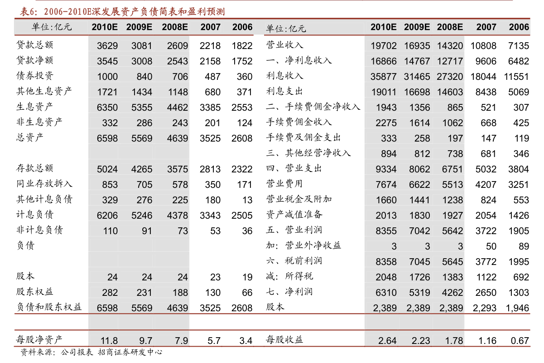
Task: Select the cell showing 2.23
Action: [420, 341]
